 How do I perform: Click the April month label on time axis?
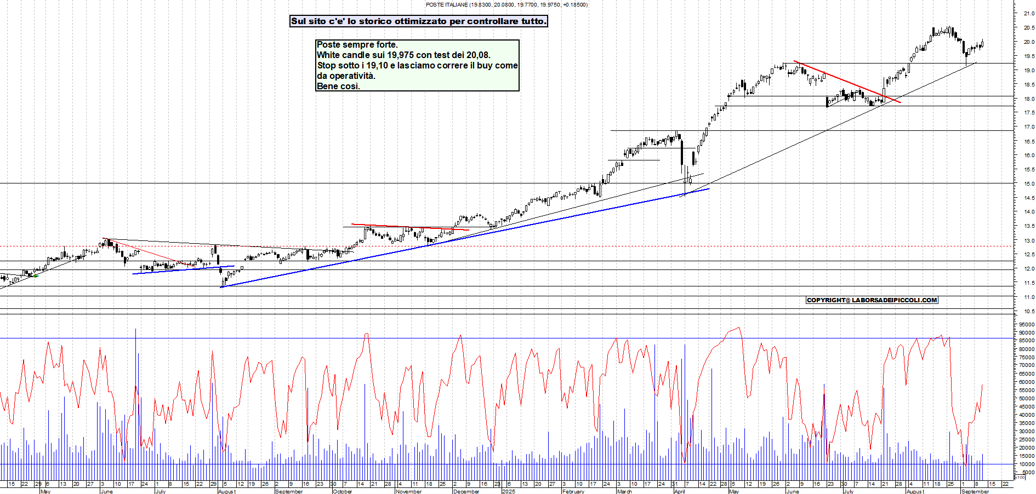[680, 491]
